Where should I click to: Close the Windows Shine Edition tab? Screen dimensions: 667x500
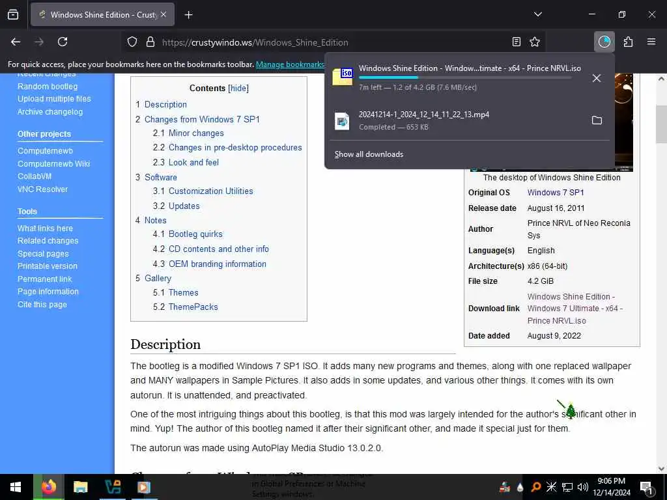pyautogui.click(x=163, y=14)
